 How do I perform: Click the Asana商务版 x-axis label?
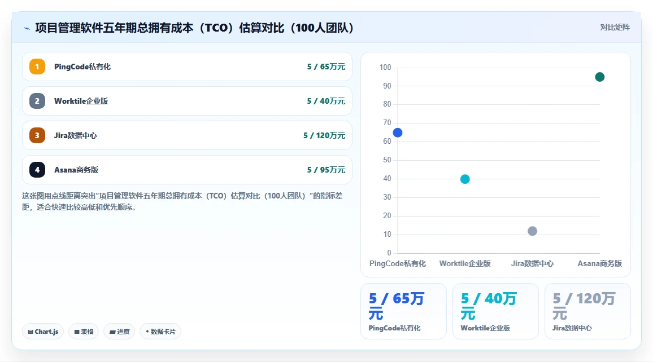pyautogui.click(x=600, y=263)
